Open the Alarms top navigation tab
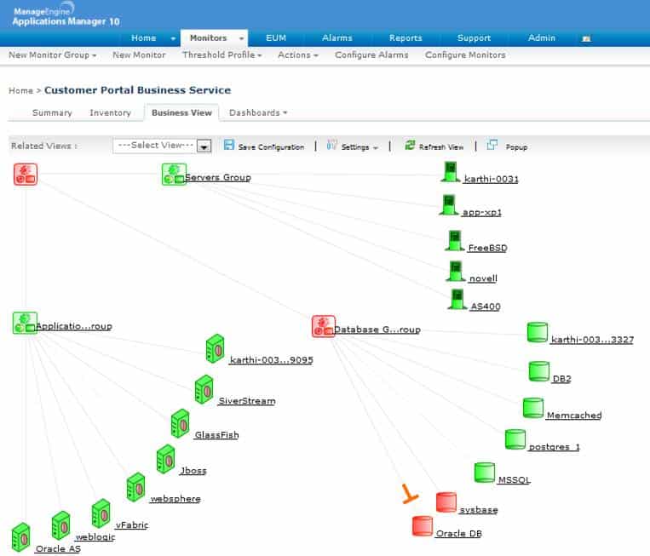Image resolution: width=650 pixels, height=556 pixels. (x=337, y=38)
